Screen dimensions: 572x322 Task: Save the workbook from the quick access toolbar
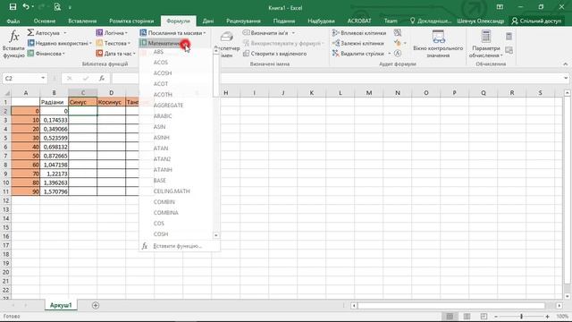tap(13, 7)
